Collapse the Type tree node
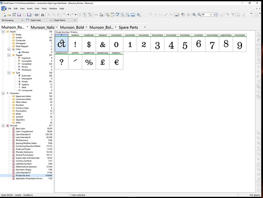This screenshot has width=263, height=198. [9, 73]
